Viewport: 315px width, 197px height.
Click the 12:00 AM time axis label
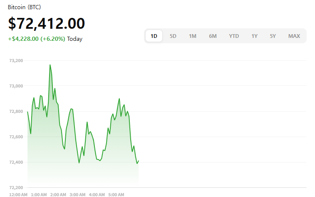tap(18, 195)
